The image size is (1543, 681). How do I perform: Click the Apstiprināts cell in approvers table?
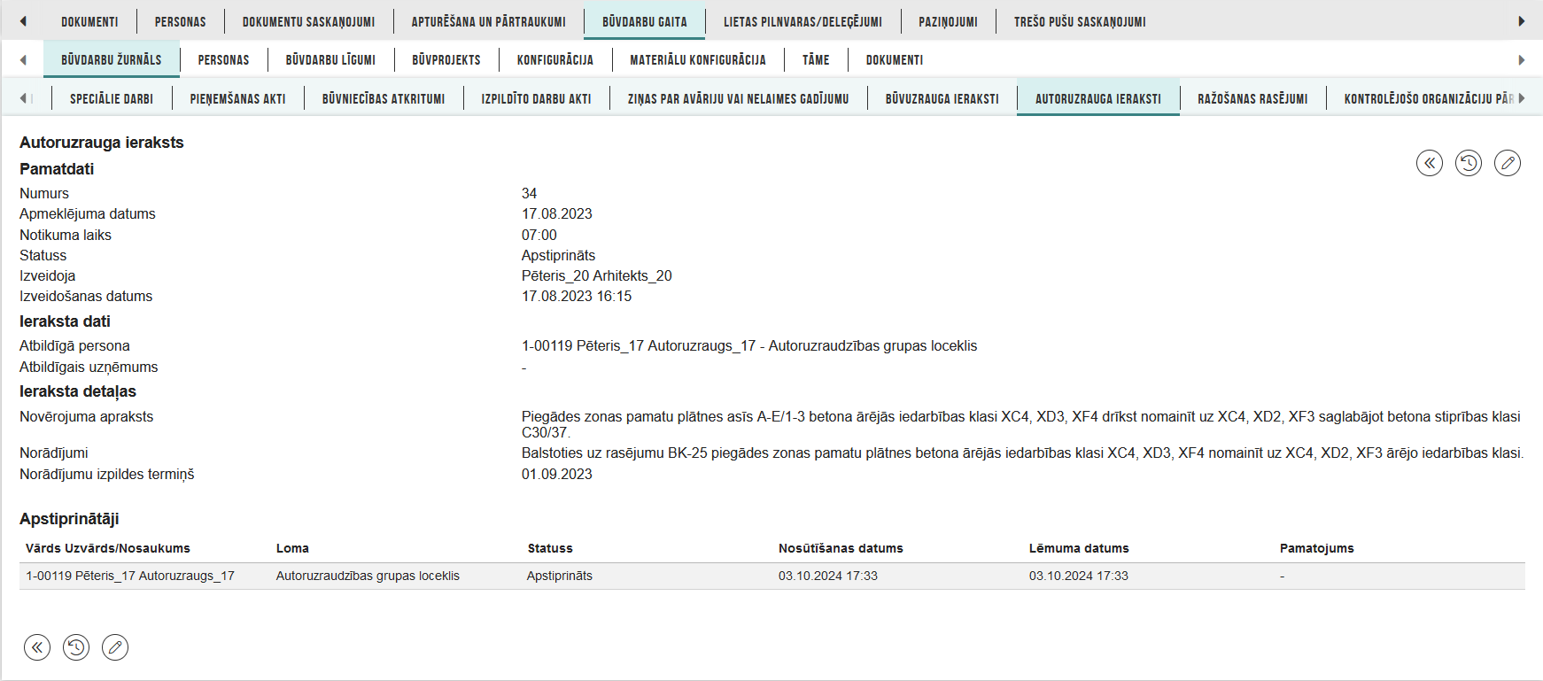pyautogui.click(x=560, y=576)
